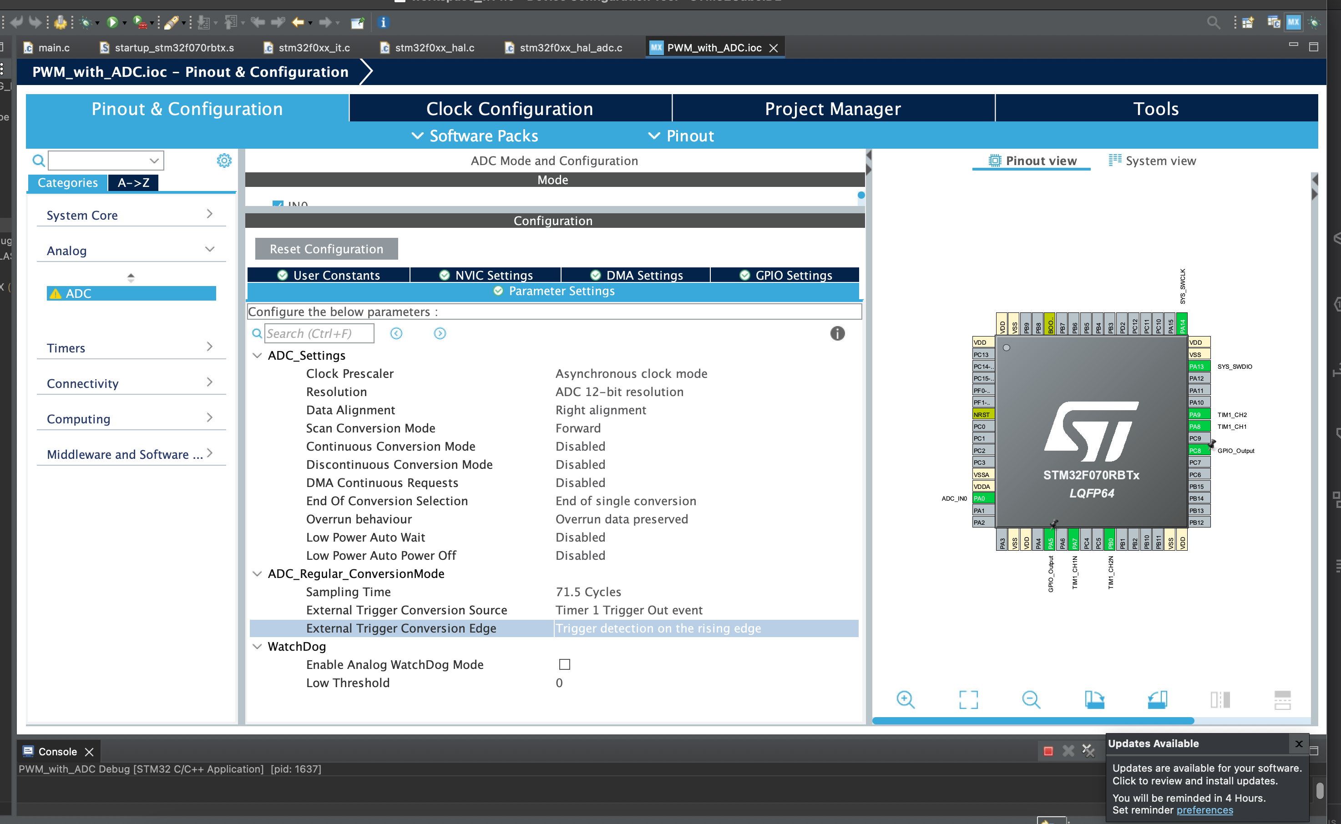The image size is (1341, 824).
Task: Open the toolbar search magnifier icon
Action: pos(1213,22)
